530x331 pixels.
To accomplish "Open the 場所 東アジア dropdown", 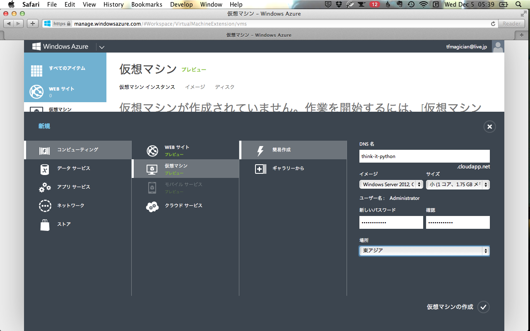I will point(424,251).
